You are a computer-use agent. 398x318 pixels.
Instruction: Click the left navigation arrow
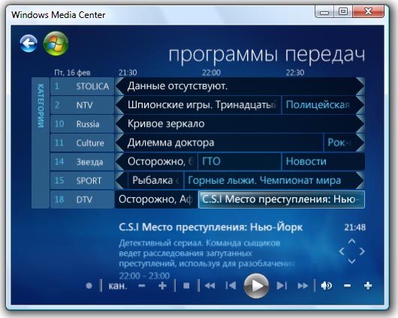342,251
